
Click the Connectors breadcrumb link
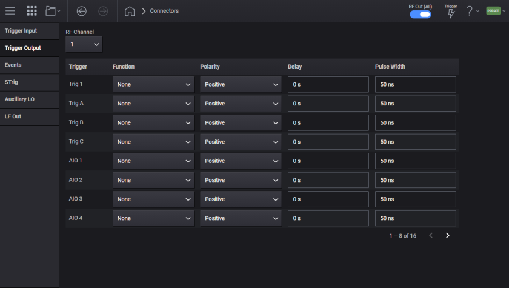(164, 11)
